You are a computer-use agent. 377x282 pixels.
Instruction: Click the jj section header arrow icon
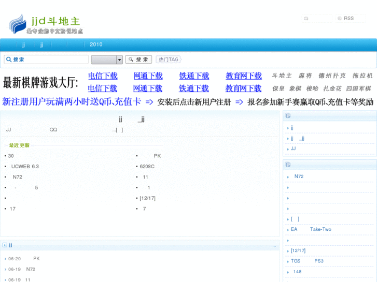click(5, 245)
